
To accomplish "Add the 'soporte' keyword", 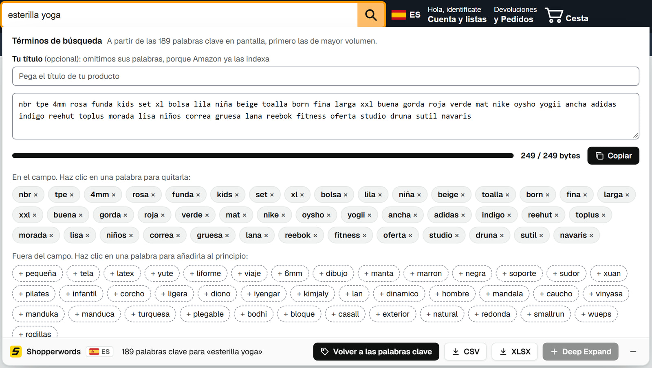I will (519, 273).
